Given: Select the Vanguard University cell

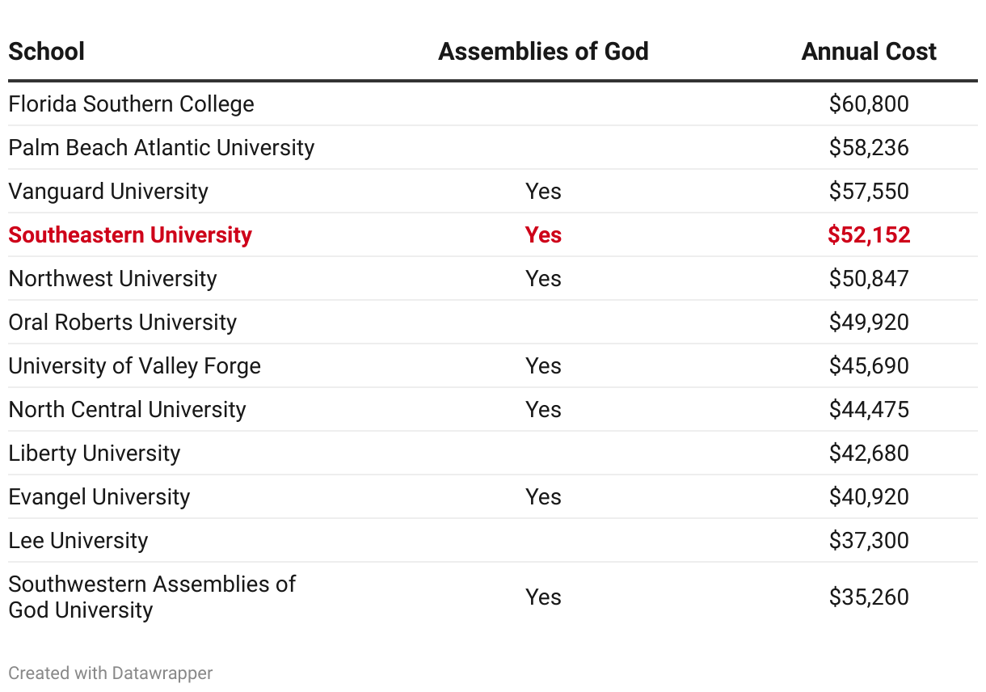Looking at the screenshot, I should point(108,192).
